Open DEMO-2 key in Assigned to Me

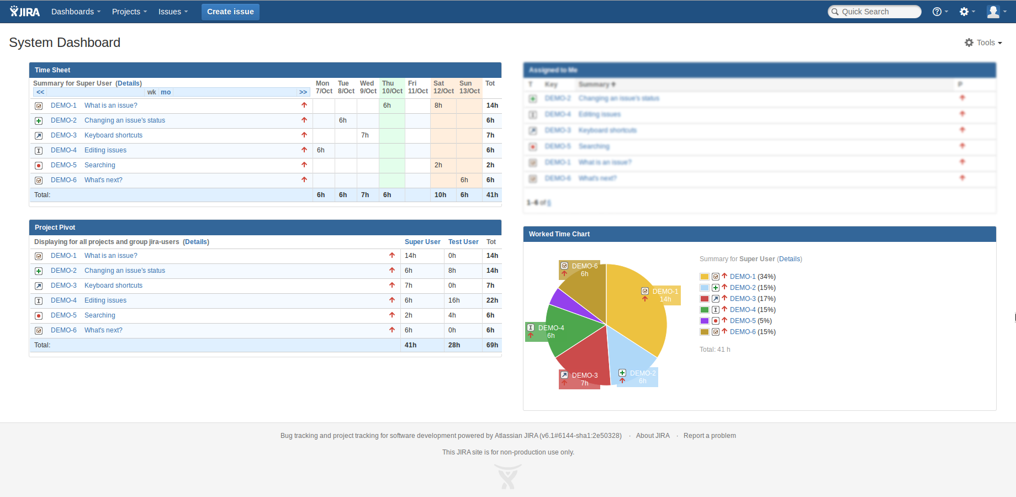[558, 98]
